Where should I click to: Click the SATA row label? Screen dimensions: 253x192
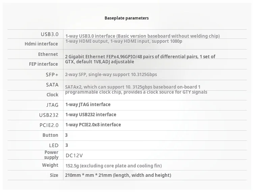(x=52, y=85)
